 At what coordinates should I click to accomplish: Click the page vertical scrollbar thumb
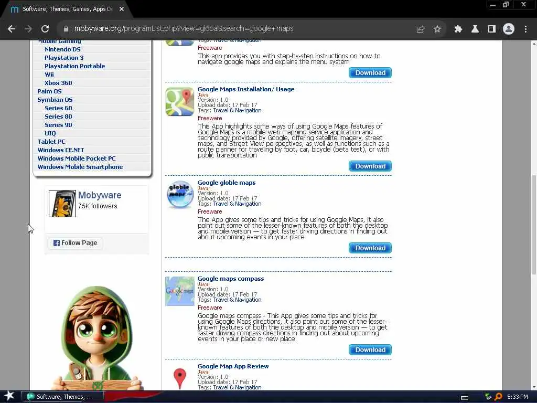coord(534,225)
